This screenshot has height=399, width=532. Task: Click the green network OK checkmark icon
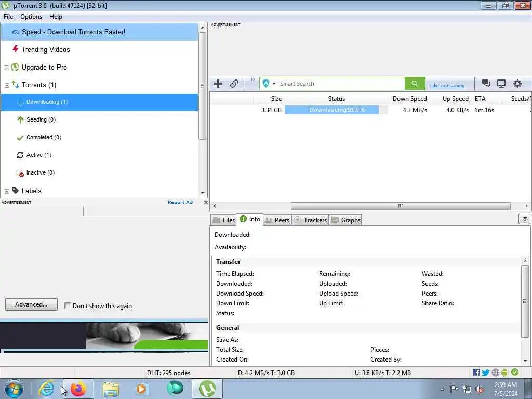tap(515, 372)
